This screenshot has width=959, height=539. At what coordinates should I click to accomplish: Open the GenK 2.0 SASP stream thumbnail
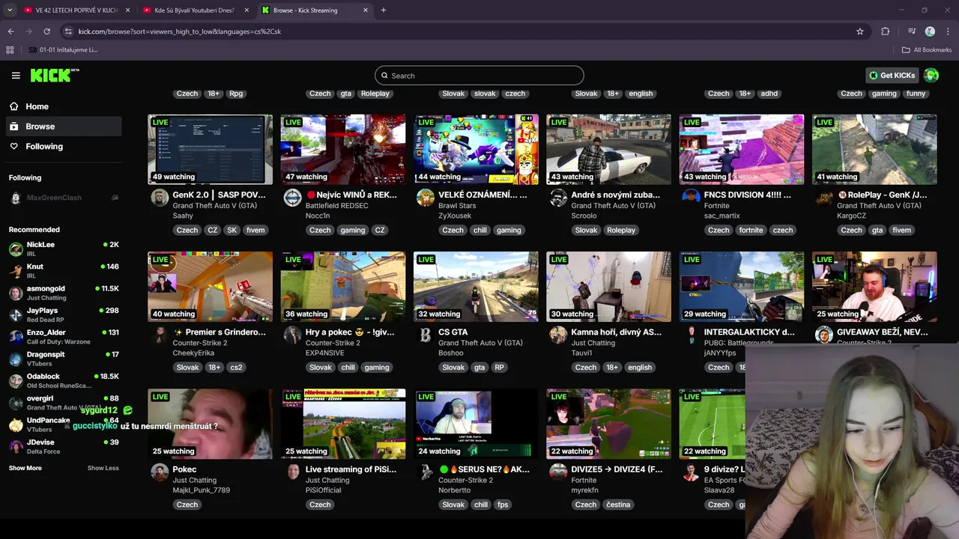pos(210,149)
